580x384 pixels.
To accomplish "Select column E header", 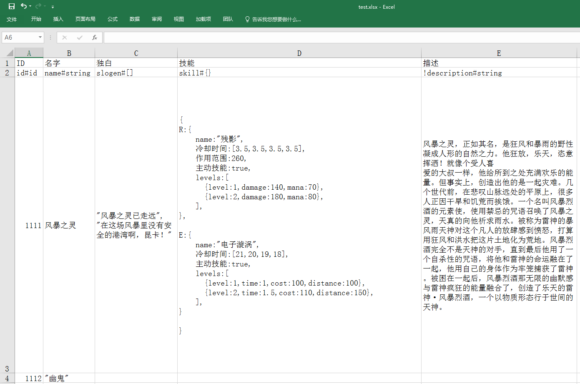I will pyautogui.click(x=499, y=53).
